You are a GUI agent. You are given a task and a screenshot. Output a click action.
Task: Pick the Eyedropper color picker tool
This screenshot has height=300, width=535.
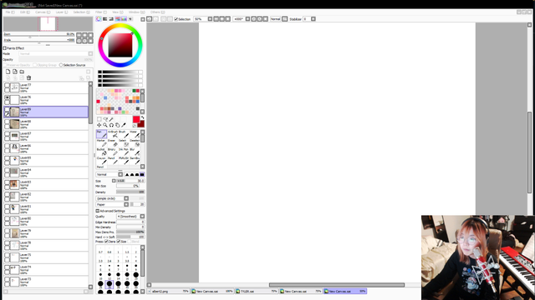click(124, 125)
